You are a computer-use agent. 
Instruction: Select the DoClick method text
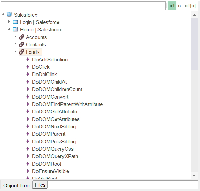click(41, 67)
